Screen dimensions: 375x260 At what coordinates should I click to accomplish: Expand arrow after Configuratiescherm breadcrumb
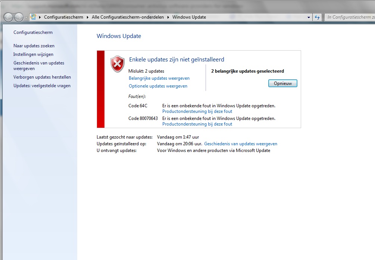(x=88, y=17)
